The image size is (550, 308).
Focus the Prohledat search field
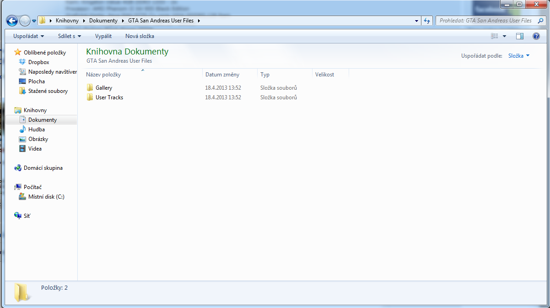(485, 21)
